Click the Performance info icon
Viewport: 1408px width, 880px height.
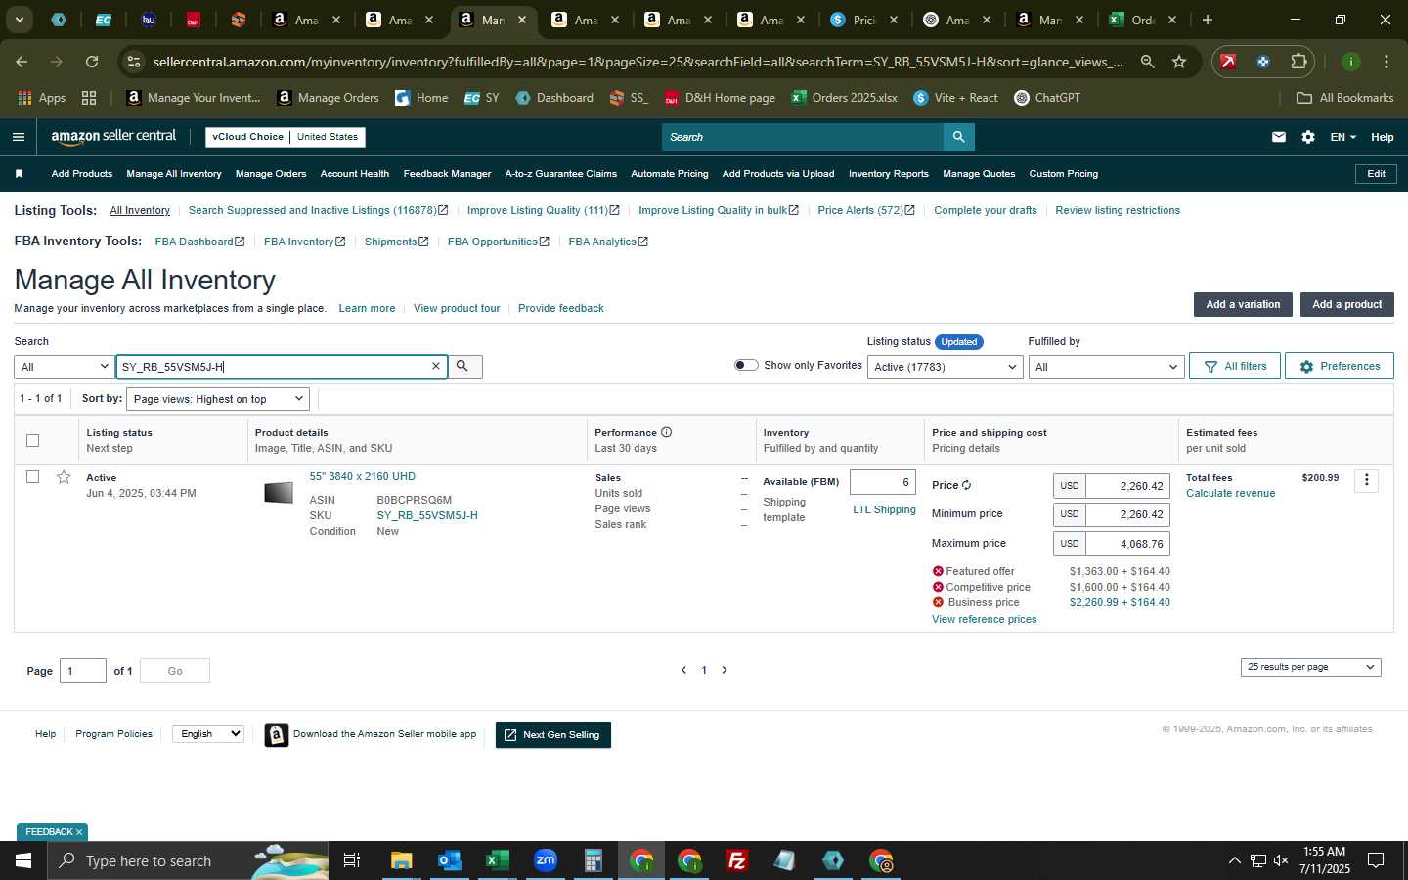(666, 432)
